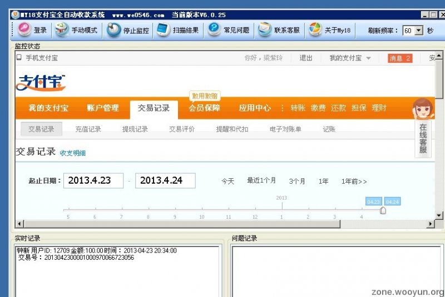Open 账户管理 navigation tab
The width and height of the screenshot is (445, 297).
pyautogui.click(x=103, y=108)
